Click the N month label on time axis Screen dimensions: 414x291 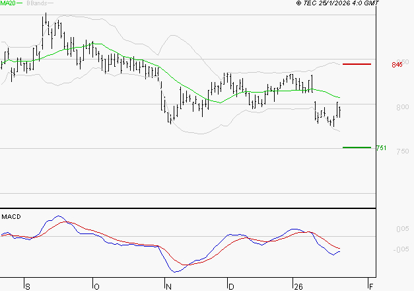(168, 287)
